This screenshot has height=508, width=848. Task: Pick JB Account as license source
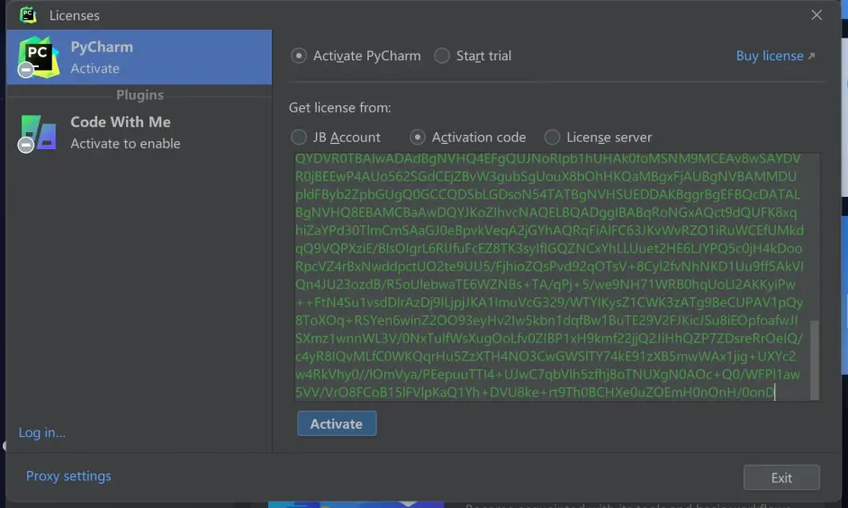click(x=299, y=138)
